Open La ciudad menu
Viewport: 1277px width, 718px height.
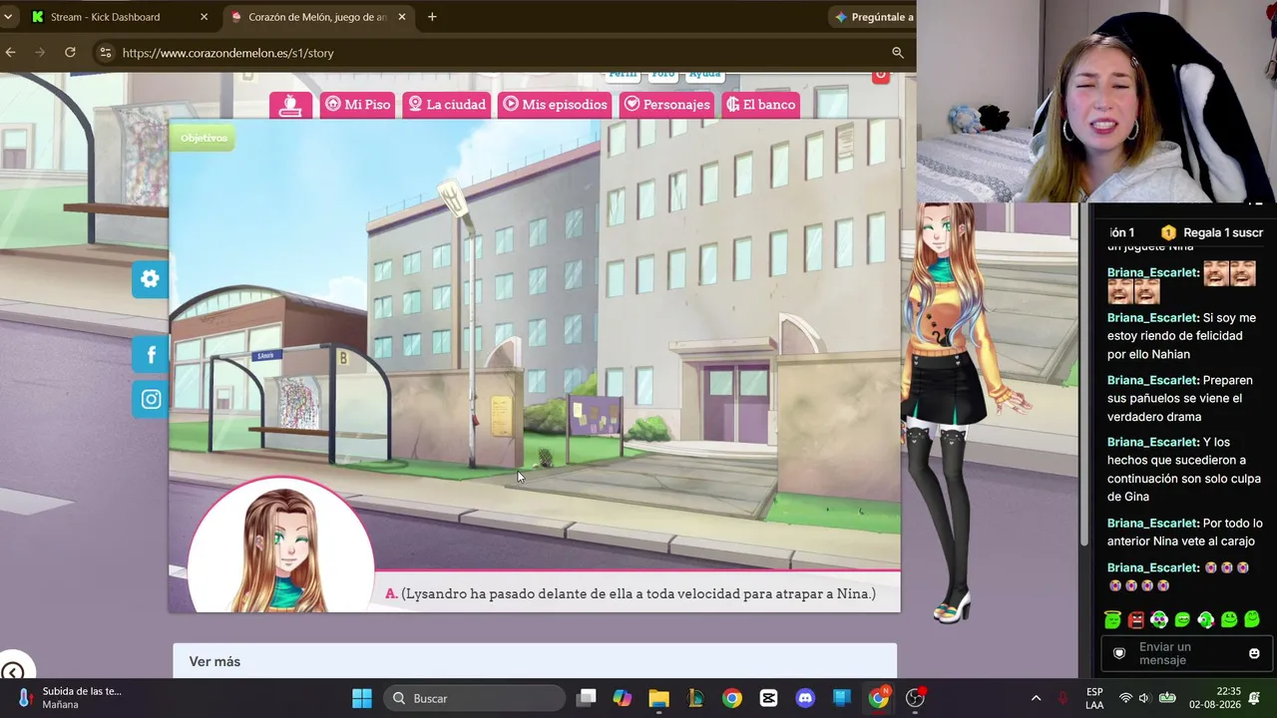446,105
